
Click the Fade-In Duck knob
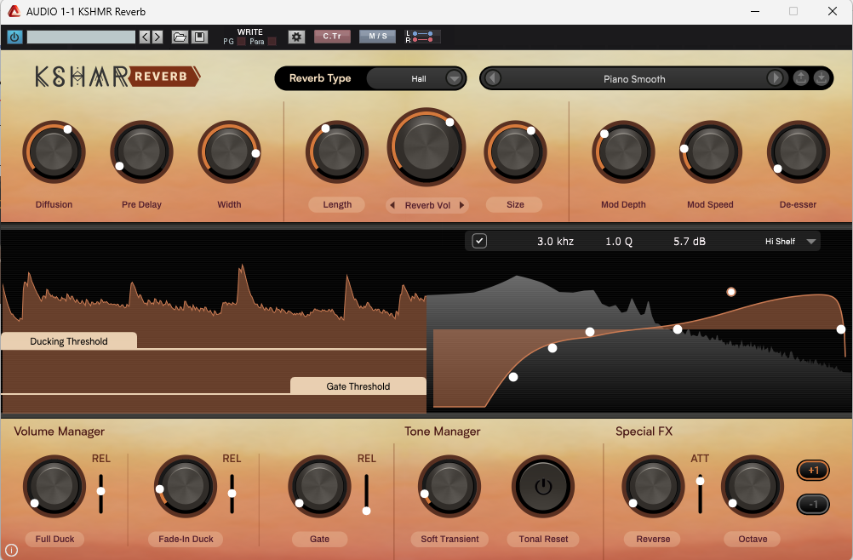coord(186,486)
